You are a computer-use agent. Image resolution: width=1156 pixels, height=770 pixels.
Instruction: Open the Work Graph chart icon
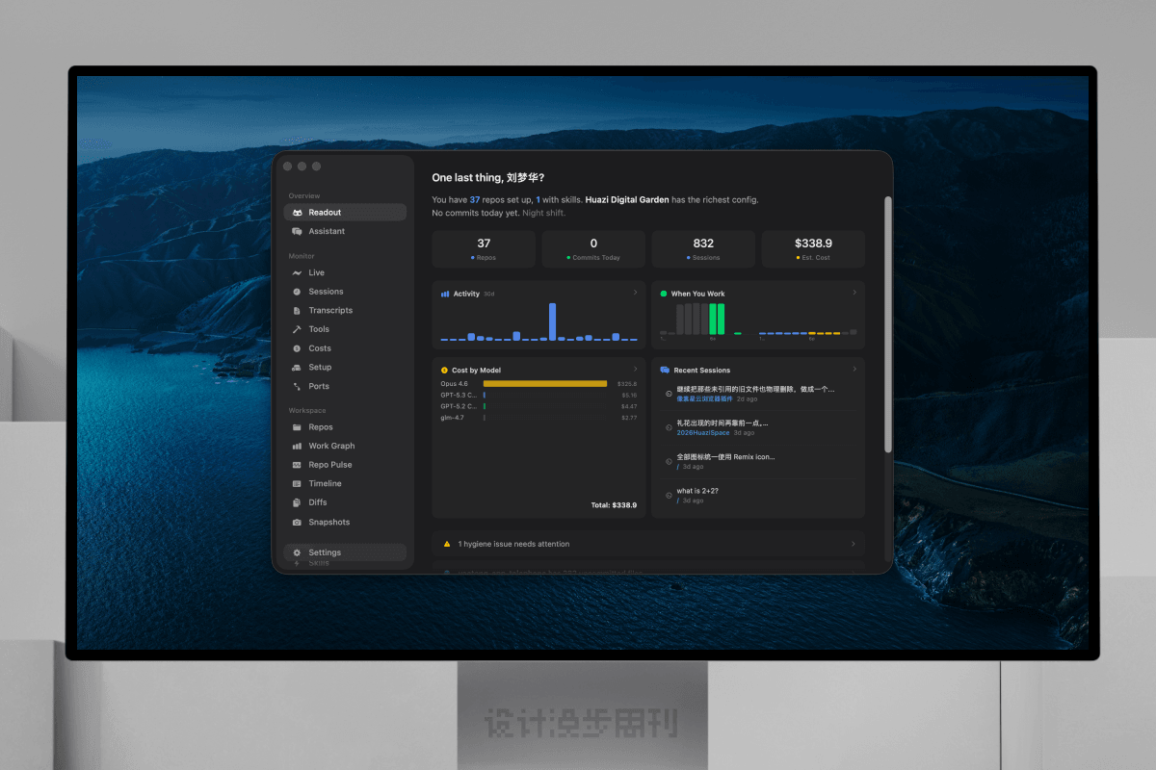297,447
